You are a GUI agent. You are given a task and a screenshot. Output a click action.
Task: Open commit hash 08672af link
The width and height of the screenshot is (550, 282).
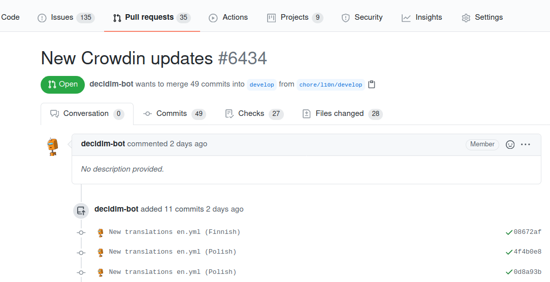tap(528, 232)
